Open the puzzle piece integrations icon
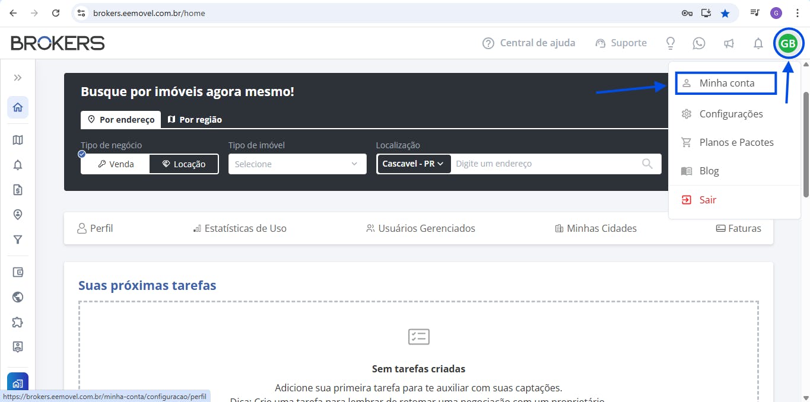810x402 pixels. pos(18,322)
